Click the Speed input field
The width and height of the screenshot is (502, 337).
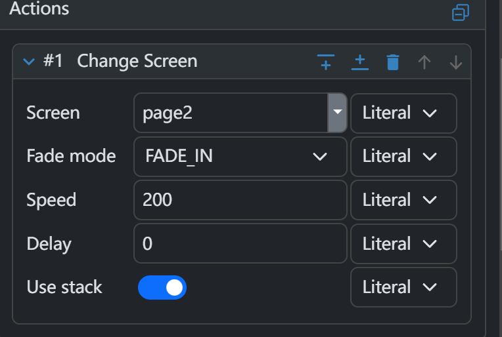240,200
